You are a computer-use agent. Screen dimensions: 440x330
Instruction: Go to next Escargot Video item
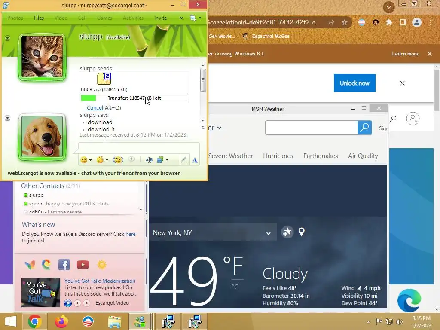pyautogui.click(x=87, y=303)
